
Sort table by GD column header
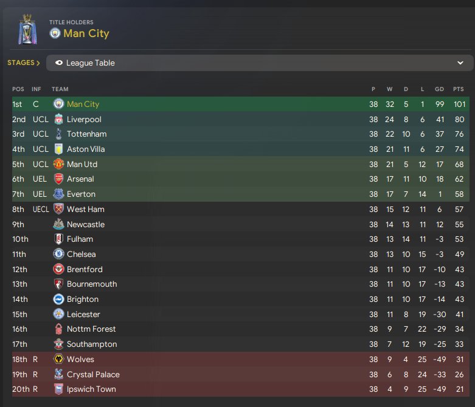click(439, 89)
